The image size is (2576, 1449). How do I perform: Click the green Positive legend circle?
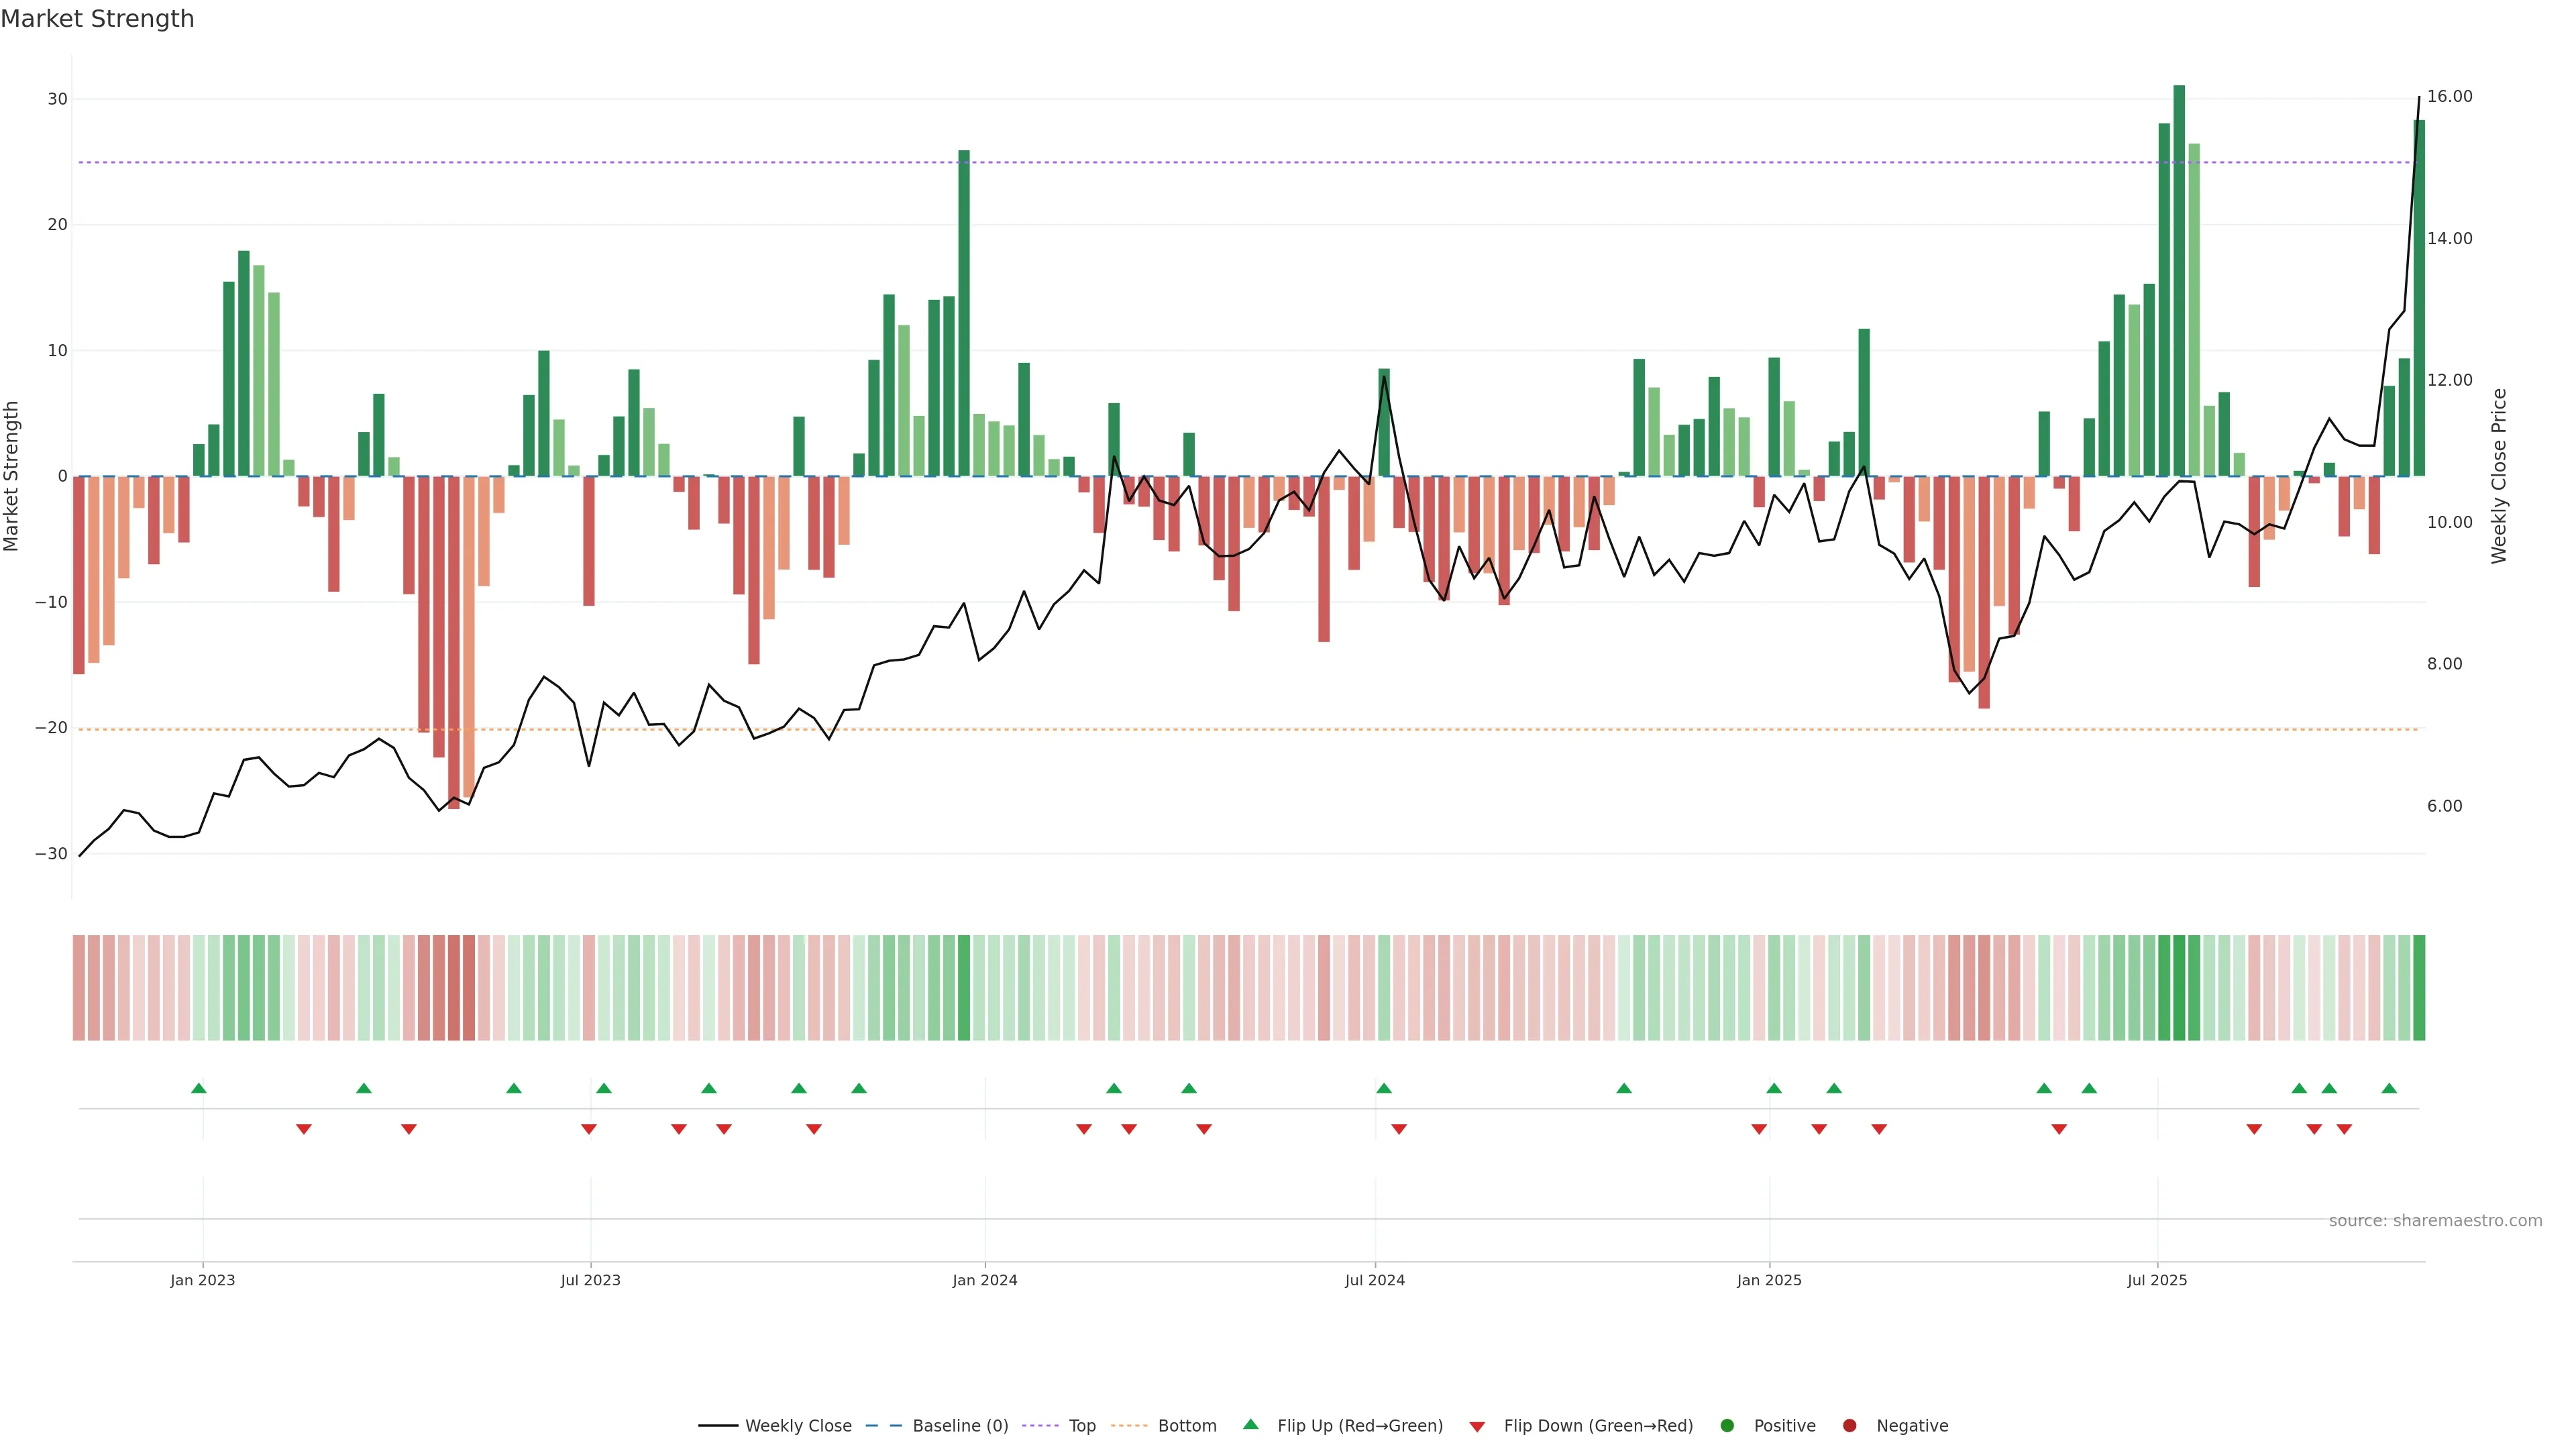pyautogui.click(x=1727, y=1425)
